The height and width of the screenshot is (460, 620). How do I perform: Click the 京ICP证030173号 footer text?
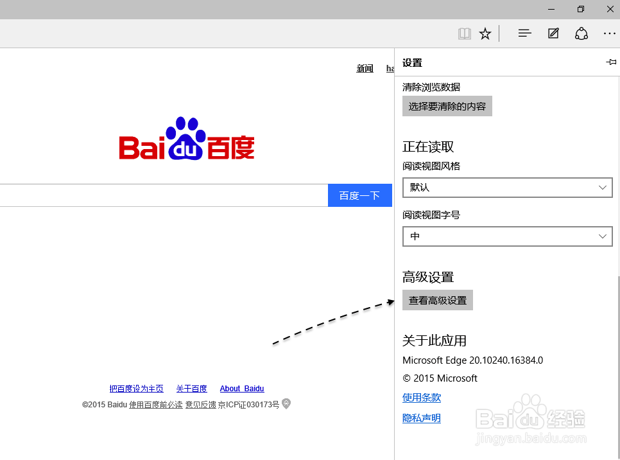click(249, 405)
